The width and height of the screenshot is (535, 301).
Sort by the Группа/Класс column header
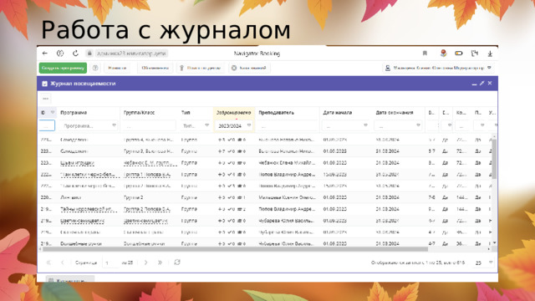click(139, 113)
